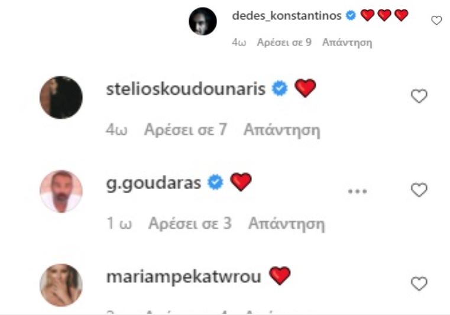This screenshot has width=450, height=315.
Task: Reply to stelioskoudounaris via Απάντηση
Action: pyautogui.click(x=282, y=130)
